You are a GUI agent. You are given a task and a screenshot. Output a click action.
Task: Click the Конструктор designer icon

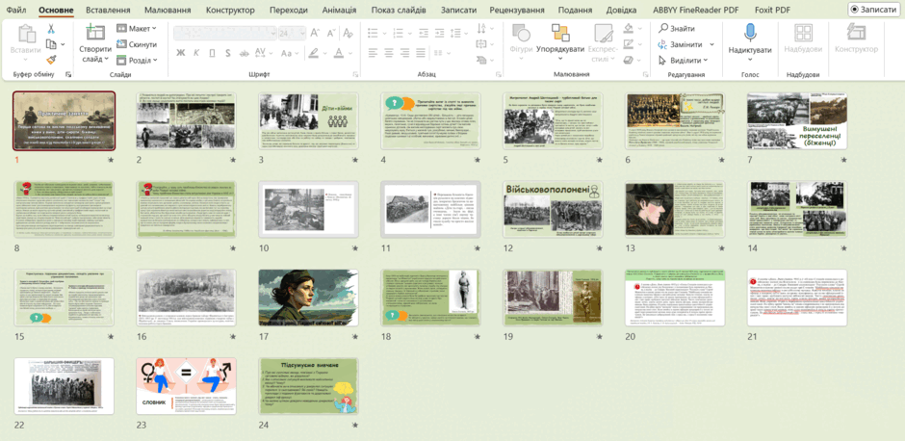pyautogui.click(x=856, y=33)
